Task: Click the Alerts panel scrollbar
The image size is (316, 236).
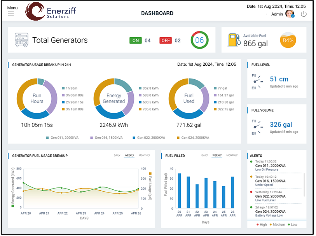Action: (x=304, y=183)
